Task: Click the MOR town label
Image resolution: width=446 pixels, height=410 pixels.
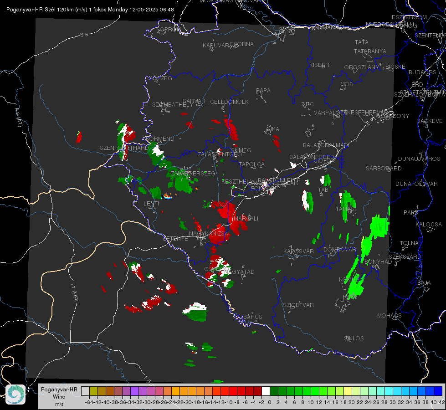Action: [x=347, y=84]
